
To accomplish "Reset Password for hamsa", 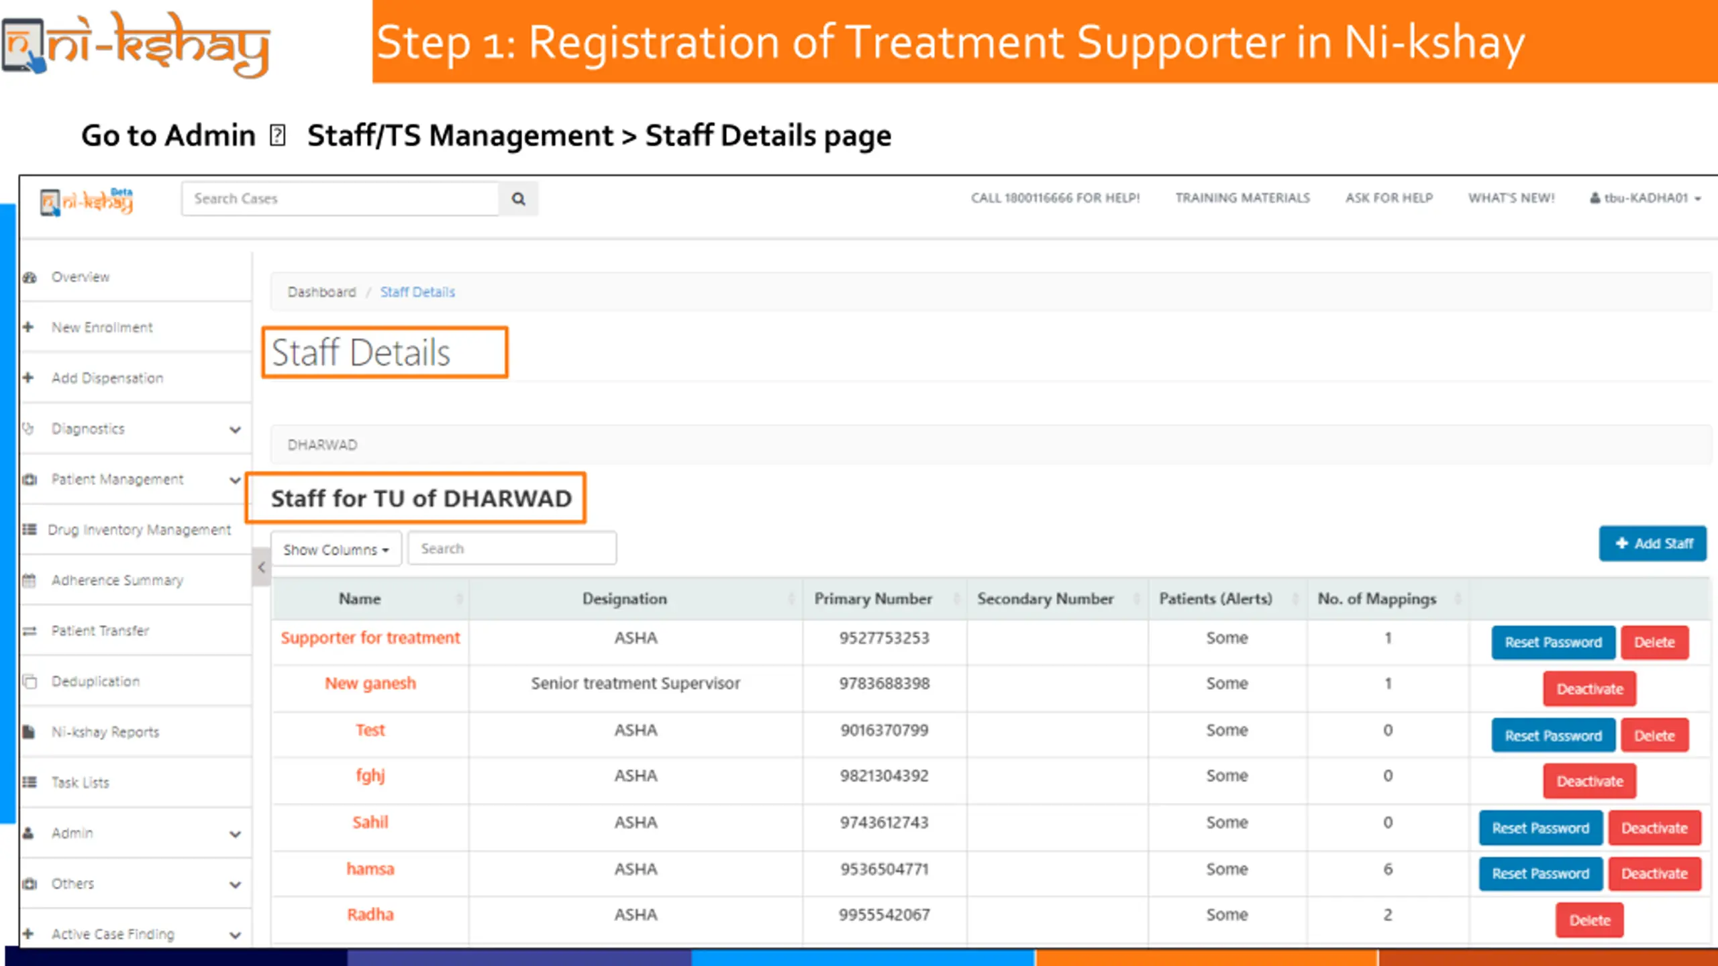I will (x=1540, y=873).
